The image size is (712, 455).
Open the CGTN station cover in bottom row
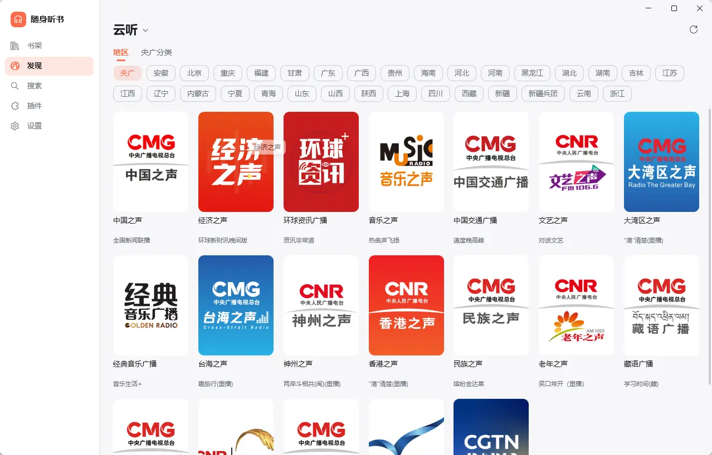click(x=491, y=427)
